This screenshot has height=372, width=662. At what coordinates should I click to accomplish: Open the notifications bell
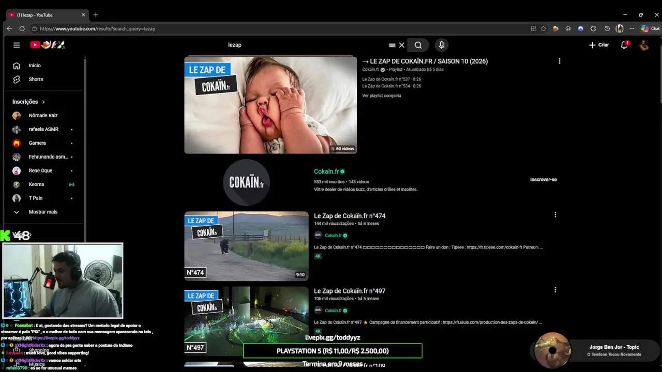(624, 45)
